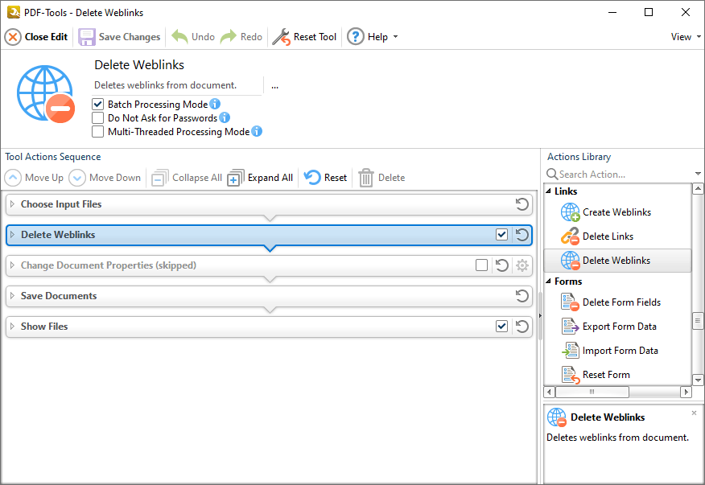This screenshot has height=485, width=705.
Task: Click the Close Edit button
Action: click(36, 37)
